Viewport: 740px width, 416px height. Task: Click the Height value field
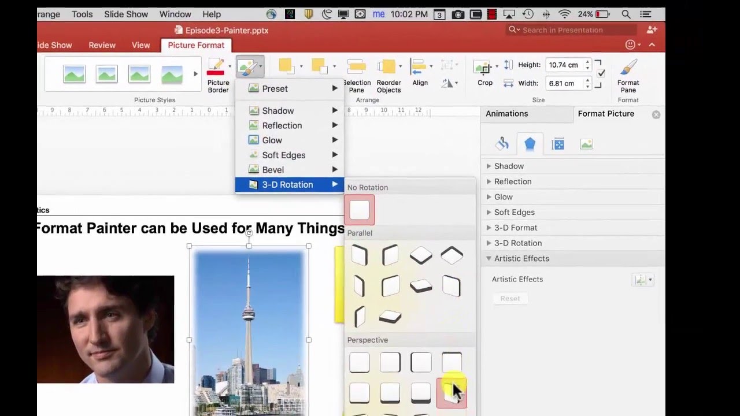[564, 65]
